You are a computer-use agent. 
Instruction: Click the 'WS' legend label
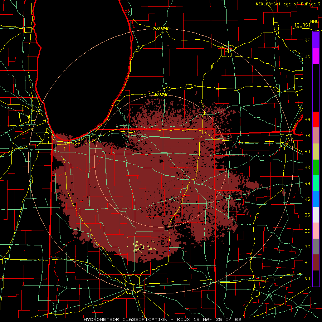307,199
